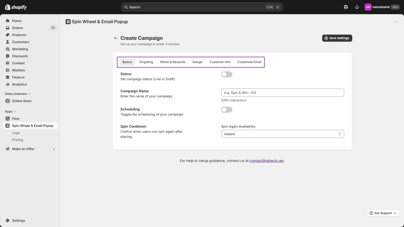Image resolution: width=404 pixels, height=227 pixels.
Task: Click the Online Store storefront icon
Action: [8, 101]
